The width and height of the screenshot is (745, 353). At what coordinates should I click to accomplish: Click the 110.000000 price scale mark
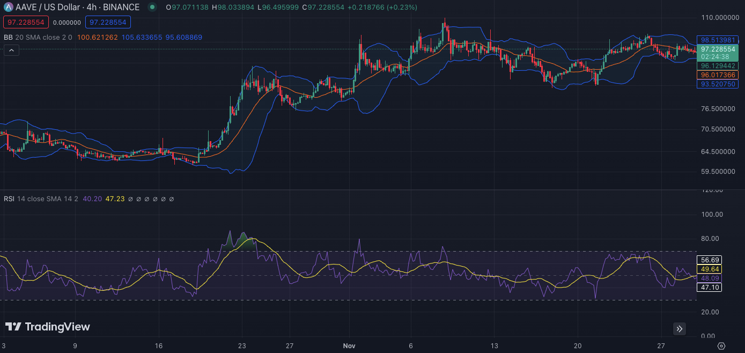(721, 18)
